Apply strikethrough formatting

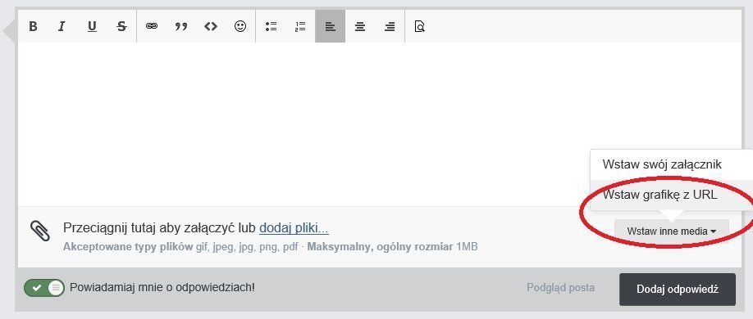[x=121, y=26]
